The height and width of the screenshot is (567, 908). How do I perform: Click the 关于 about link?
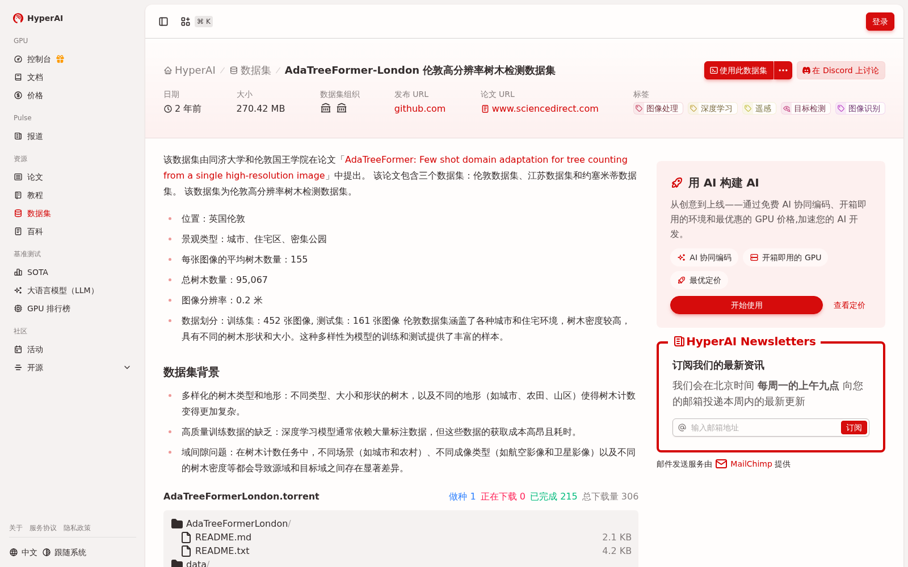[x=16, y=528]
